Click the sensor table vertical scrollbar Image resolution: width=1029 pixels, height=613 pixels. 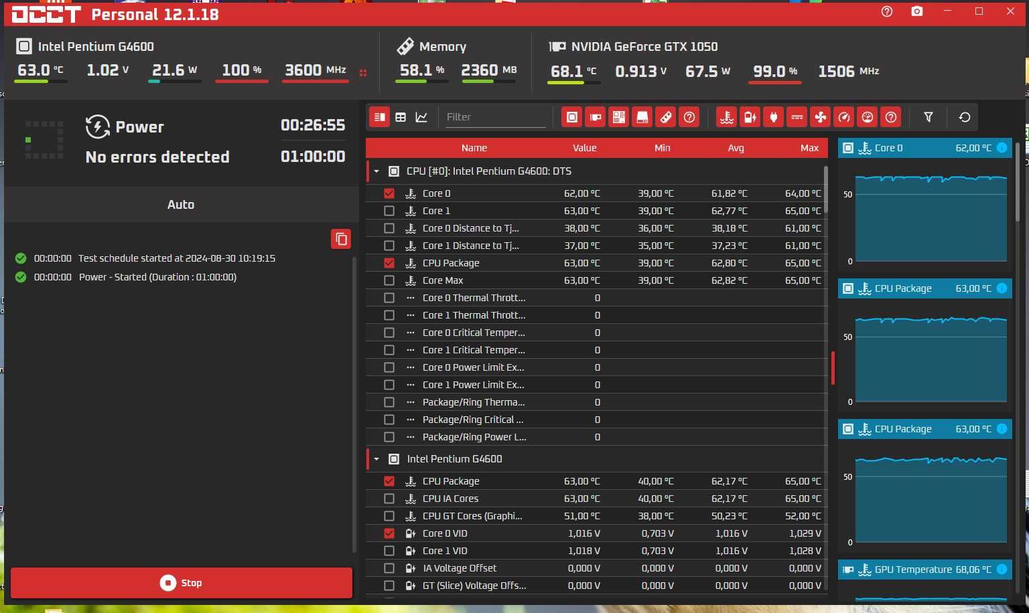point(825,190)
